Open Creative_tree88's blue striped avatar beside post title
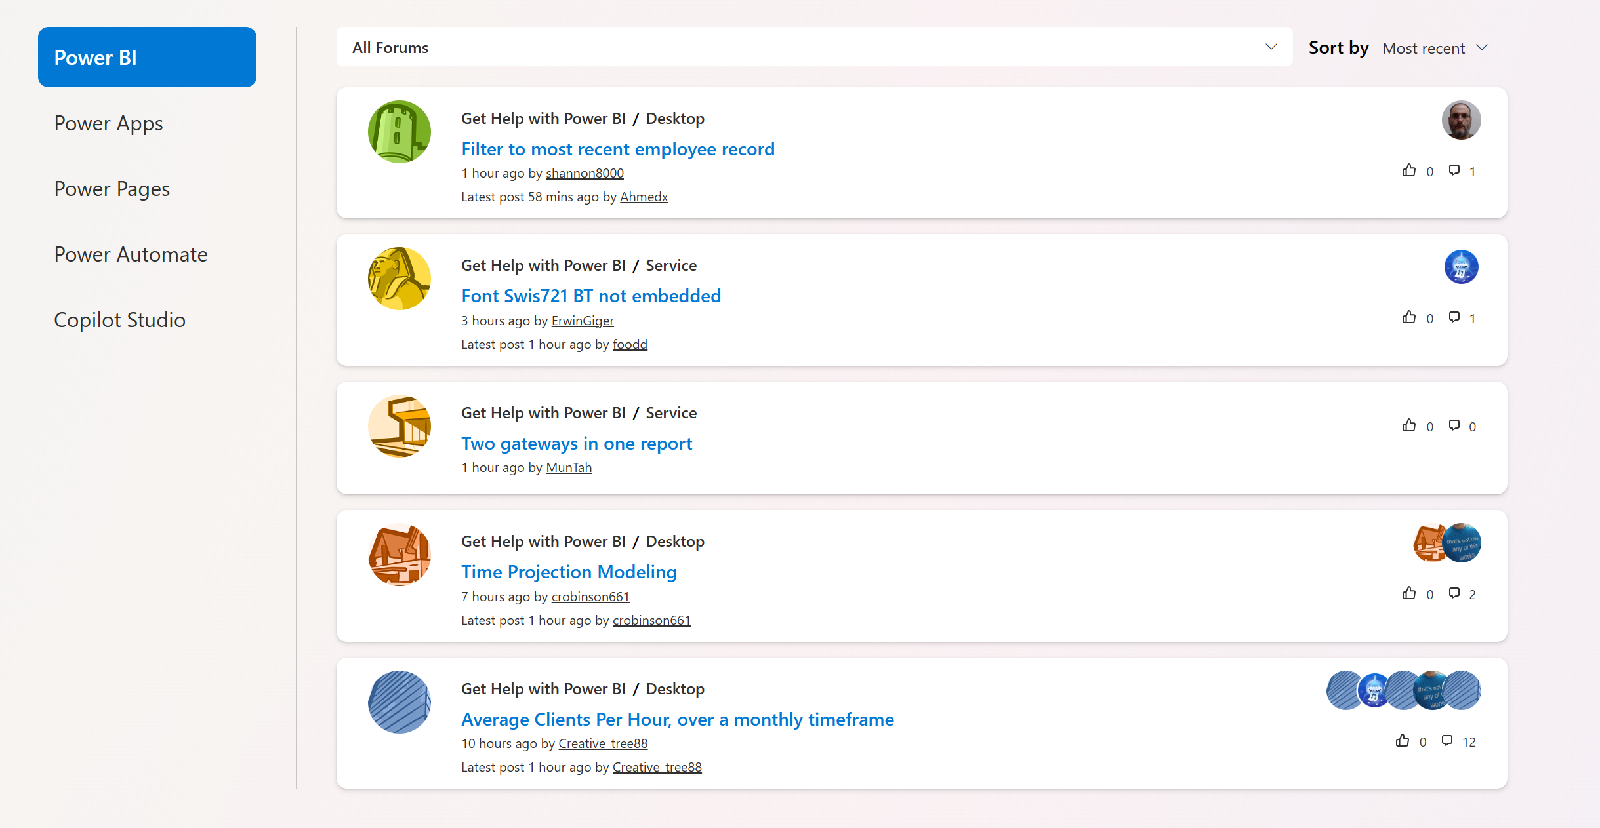1600x828 pixels. (x=400, y=702)
